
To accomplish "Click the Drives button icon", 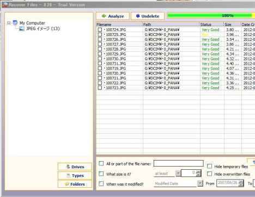I will click(x=68, y=167).
